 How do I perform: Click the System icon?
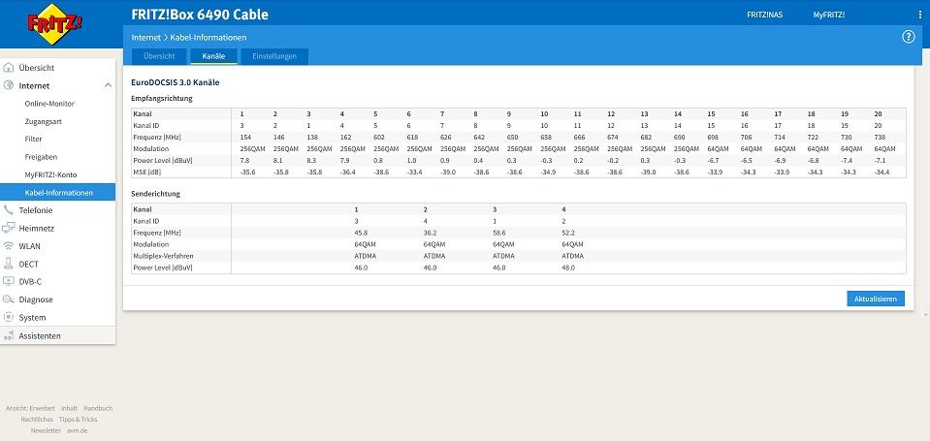coord(9,317)
